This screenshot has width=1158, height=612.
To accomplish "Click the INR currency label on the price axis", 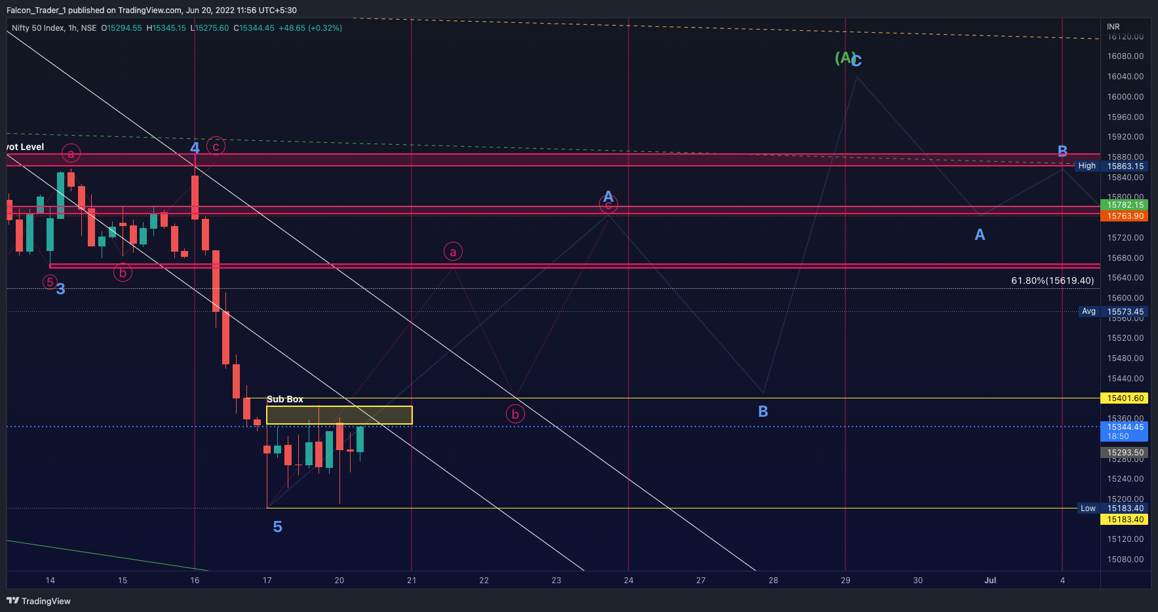I will click(x=1113, y=27).
